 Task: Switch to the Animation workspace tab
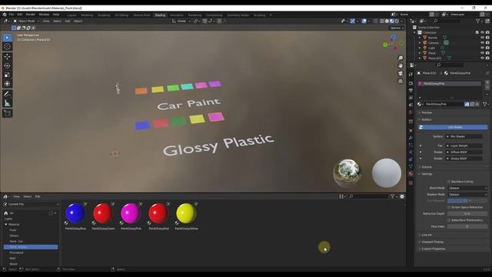point(177,15)
